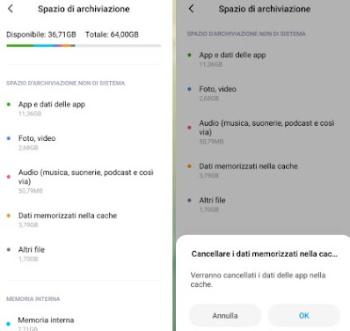Tap blue dot beside Foto, video on left

tap(9, 138)
